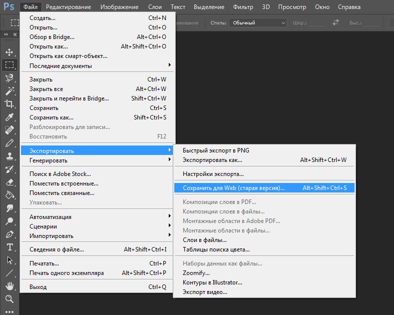Activate the Eyedropper tool
Viewport: 394px width, 315px height.
pos(9,117)
